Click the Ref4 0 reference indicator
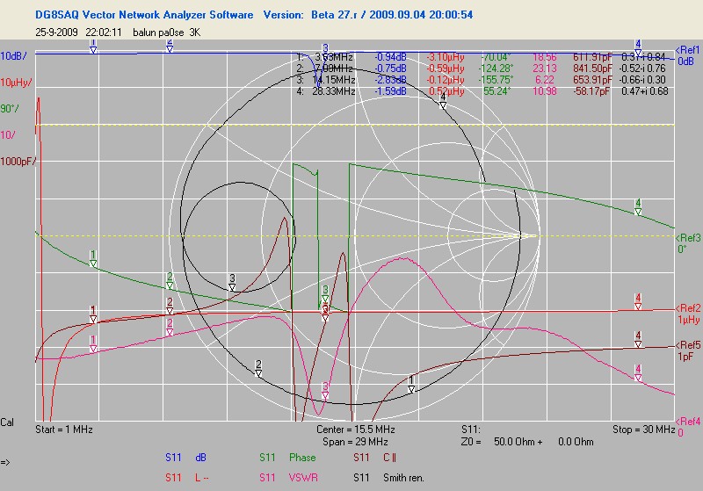Viewport: 703px width, 491px height. pyautogui.click(x=687, y=427)
